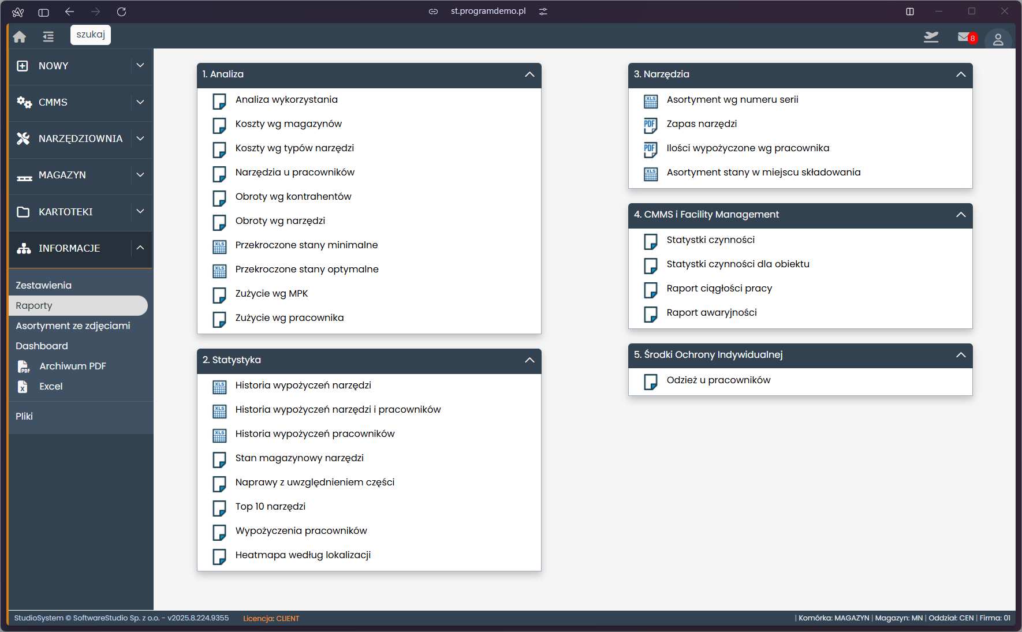Open the user profile icon

click(x=998, y=39)
